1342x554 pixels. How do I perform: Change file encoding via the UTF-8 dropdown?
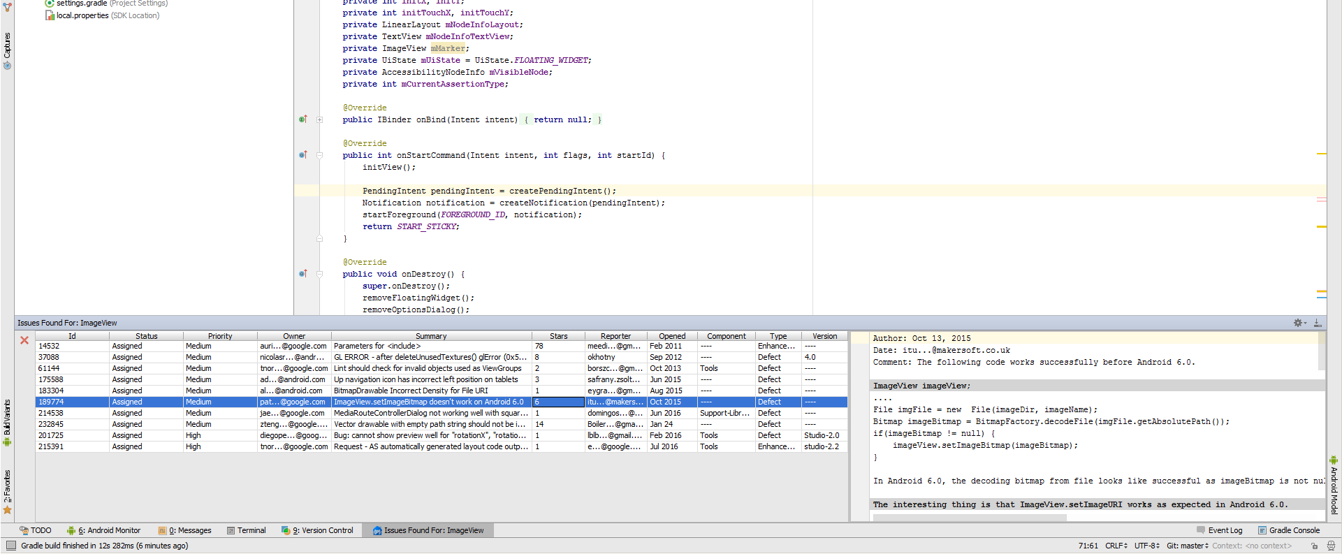[1147, 546]
